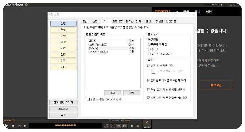Image resolution: width=245 pixels, height=132 pixels.
Task: Click the Stop playback button
Action: 13,126
